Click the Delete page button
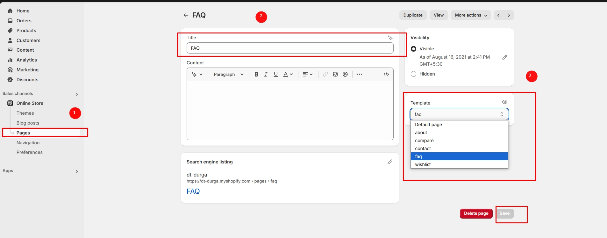 pos(476,213)
